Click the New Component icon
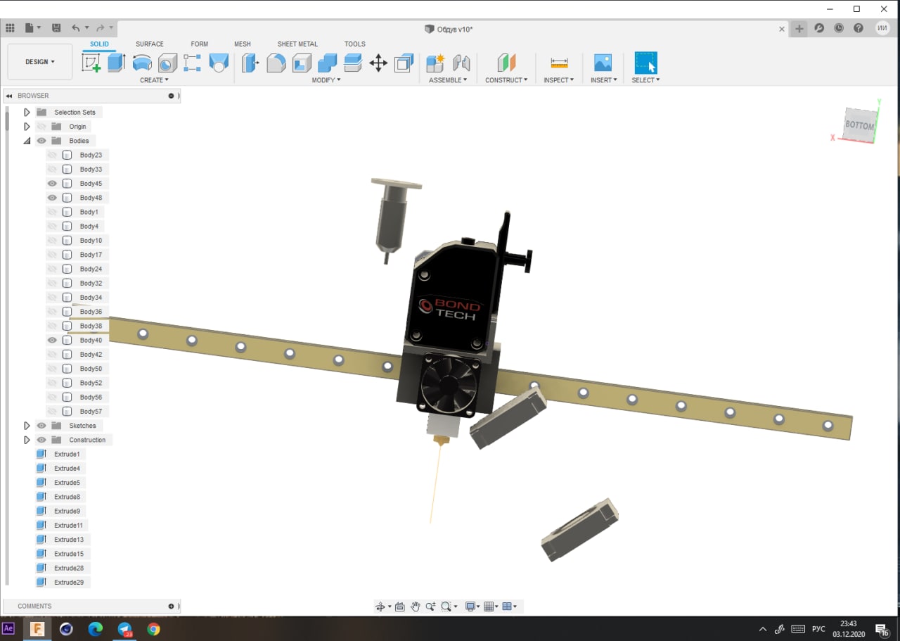The image size is (900, 641). click(435, 63)
